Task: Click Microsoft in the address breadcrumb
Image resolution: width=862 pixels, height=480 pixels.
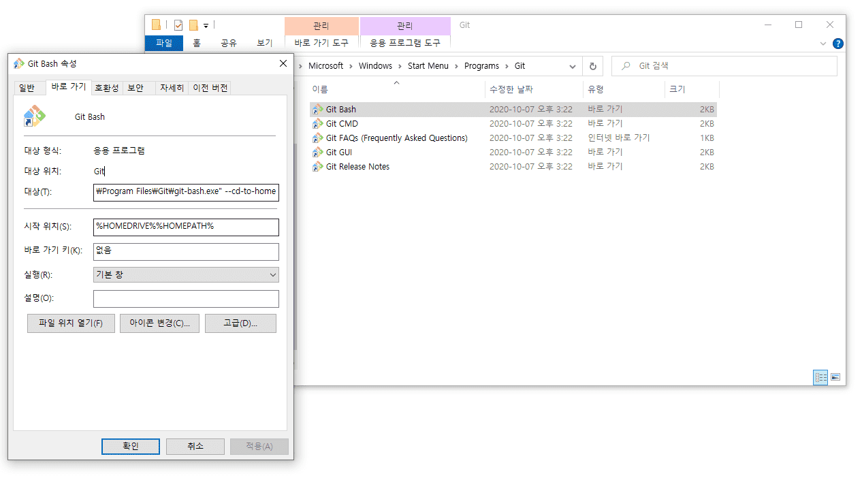Action: pos(325,66)
